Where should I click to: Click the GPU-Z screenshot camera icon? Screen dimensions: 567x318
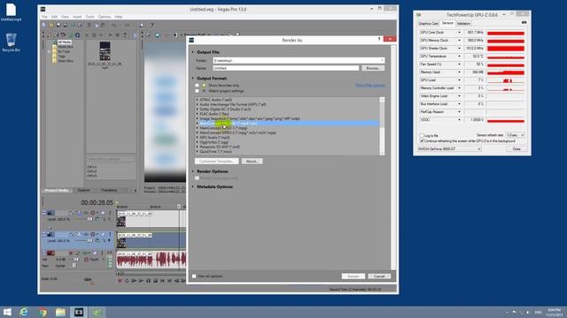(524, 23)
